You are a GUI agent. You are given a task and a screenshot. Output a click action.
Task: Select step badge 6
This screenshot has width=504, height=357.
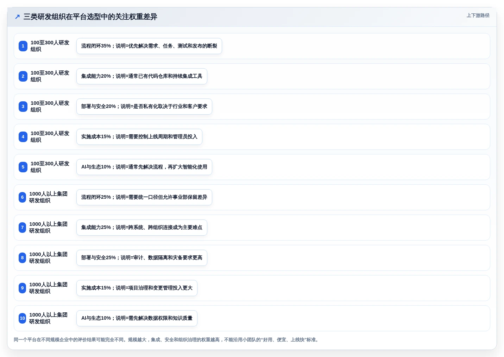(22, 197)
